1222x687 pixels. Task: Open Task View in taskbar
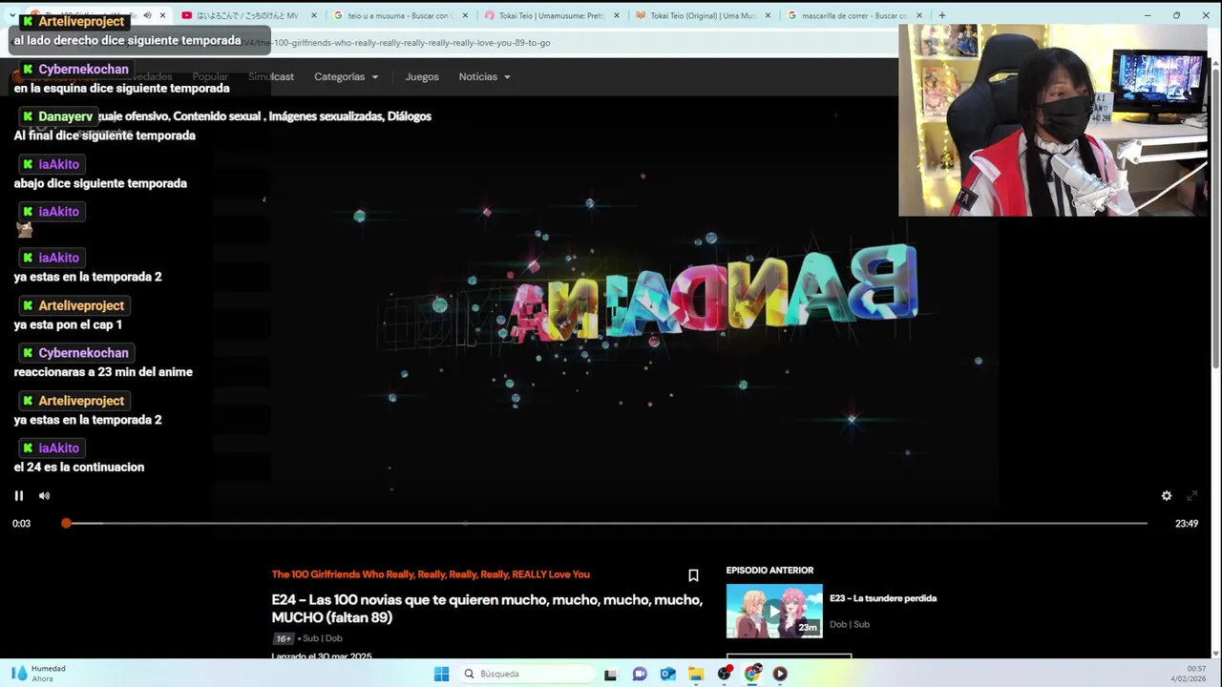(611, 674)
